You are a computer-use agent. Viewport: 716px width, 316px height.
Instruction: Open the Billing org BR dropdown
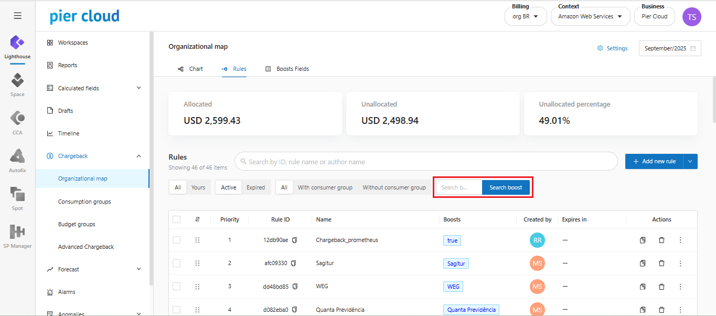pyautogui.click(x=525, y=16)
